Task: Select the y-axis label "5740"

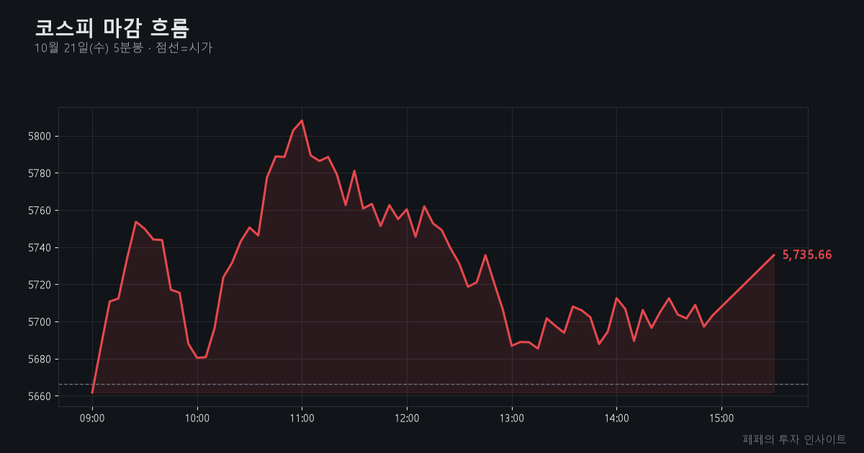Action: point(41,248)
